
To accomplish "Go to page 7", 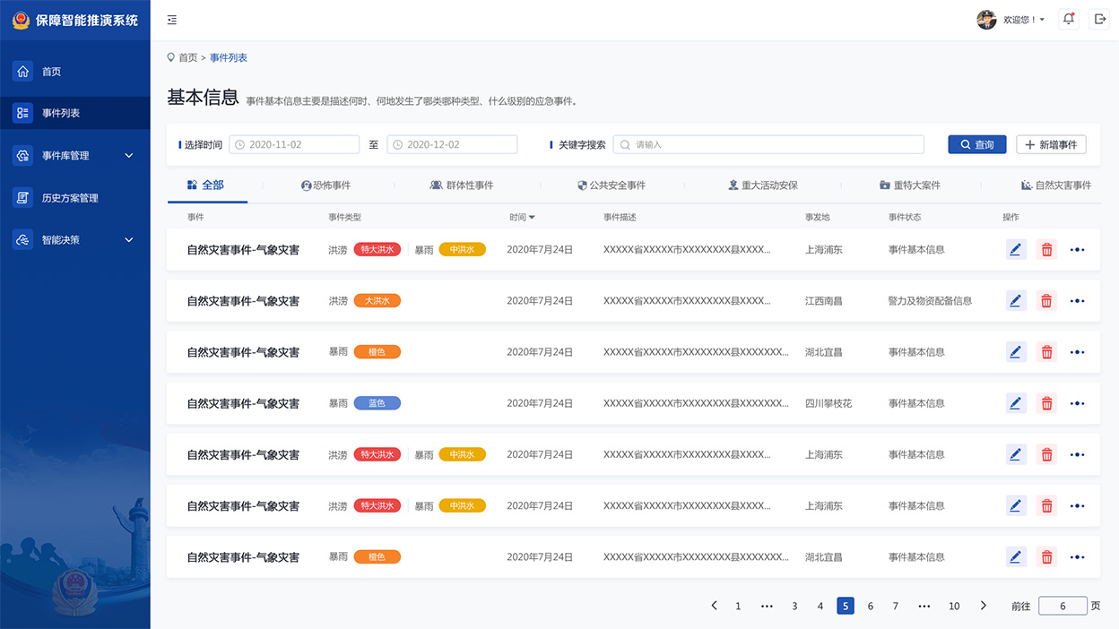I will (895, 607).
